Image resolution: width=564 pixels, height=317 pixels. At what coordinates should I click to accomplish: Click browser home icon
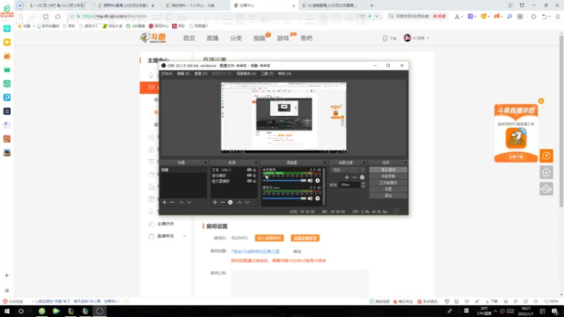pyautogui.click(x=58, y=16)
